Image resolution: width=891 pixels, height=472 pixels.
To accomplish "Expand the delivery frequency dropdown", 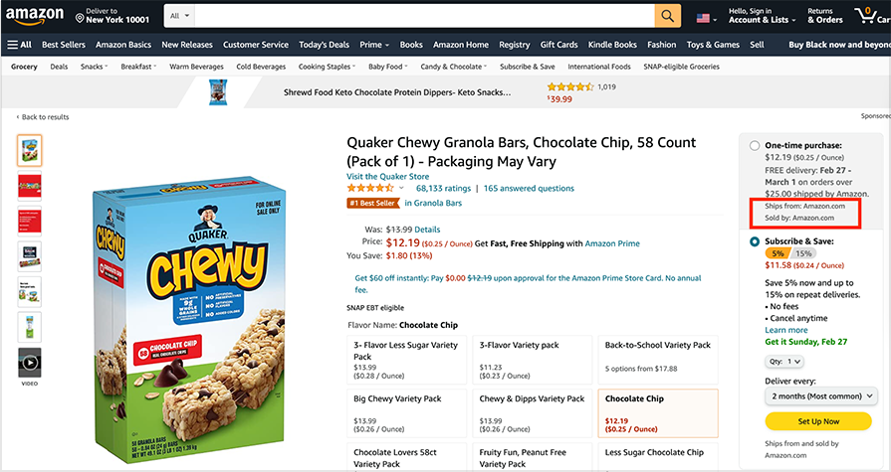I will pos(816,395).
